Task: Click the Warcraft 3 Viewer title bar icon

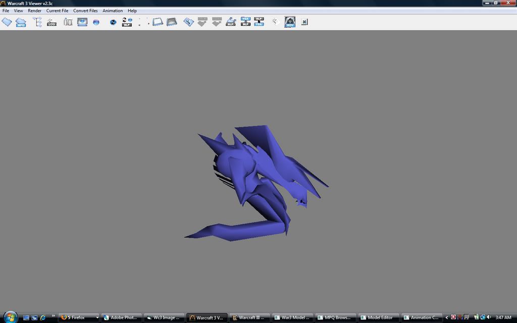Action: pos(4,4)
